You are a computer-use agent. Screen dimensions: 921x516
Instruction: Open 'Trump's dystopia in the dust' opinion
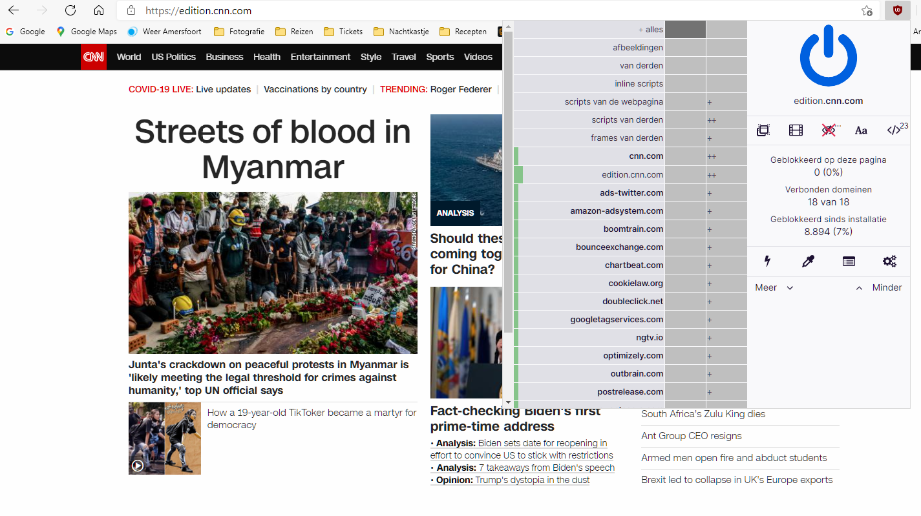(x=533, y=480)
